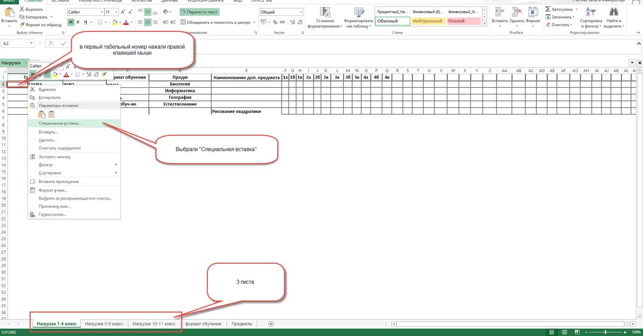Click the Format Painter brush icon in ribbon
643x336 pixels.
pyautogui.click(x=23, y=25)
